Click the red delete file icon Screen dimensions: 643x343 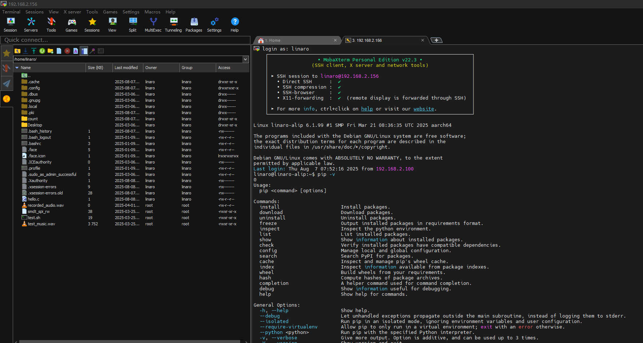(67, 51)
